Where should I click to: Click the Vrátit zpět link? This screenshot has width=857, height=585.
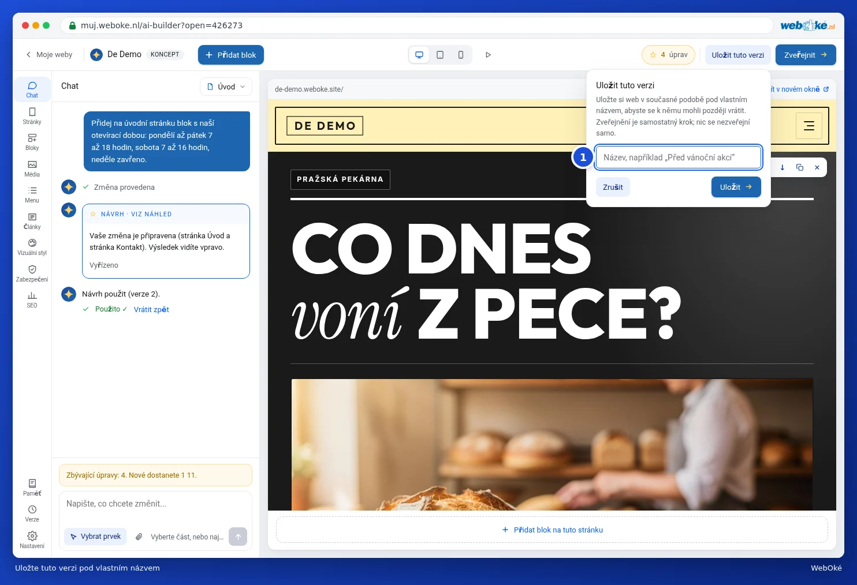point(151,310)
